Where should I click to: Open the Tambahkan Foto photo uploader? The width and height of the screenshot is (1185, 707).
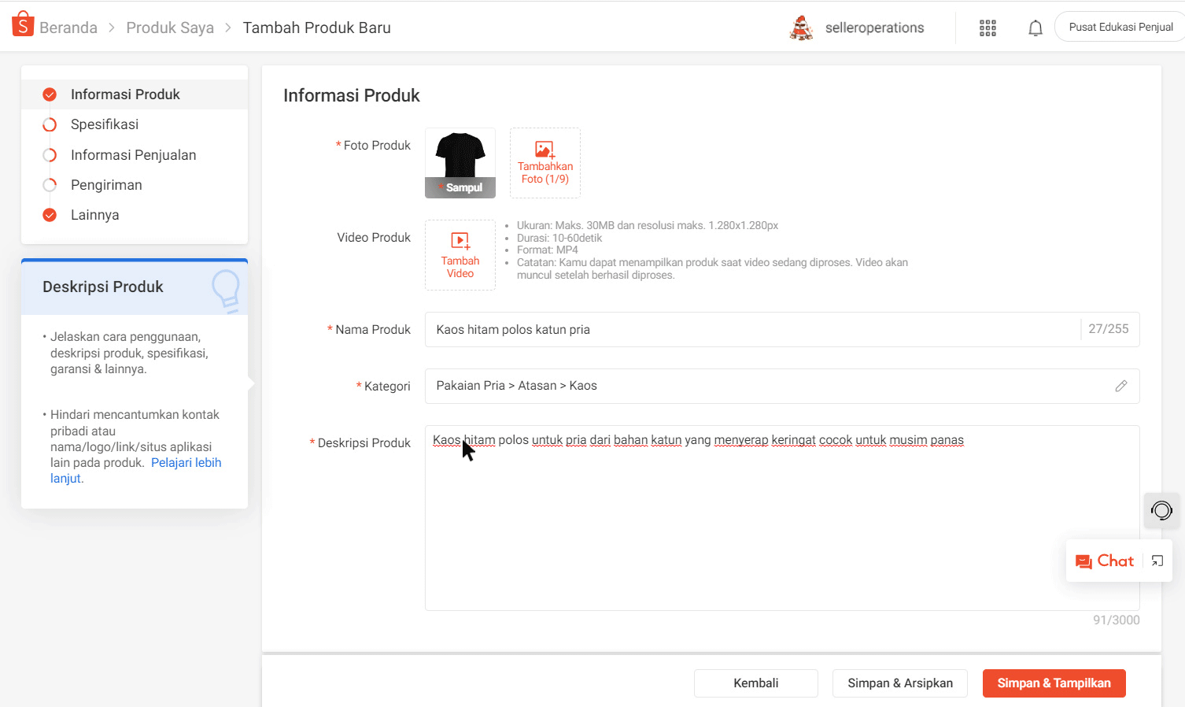pos(545,163)
